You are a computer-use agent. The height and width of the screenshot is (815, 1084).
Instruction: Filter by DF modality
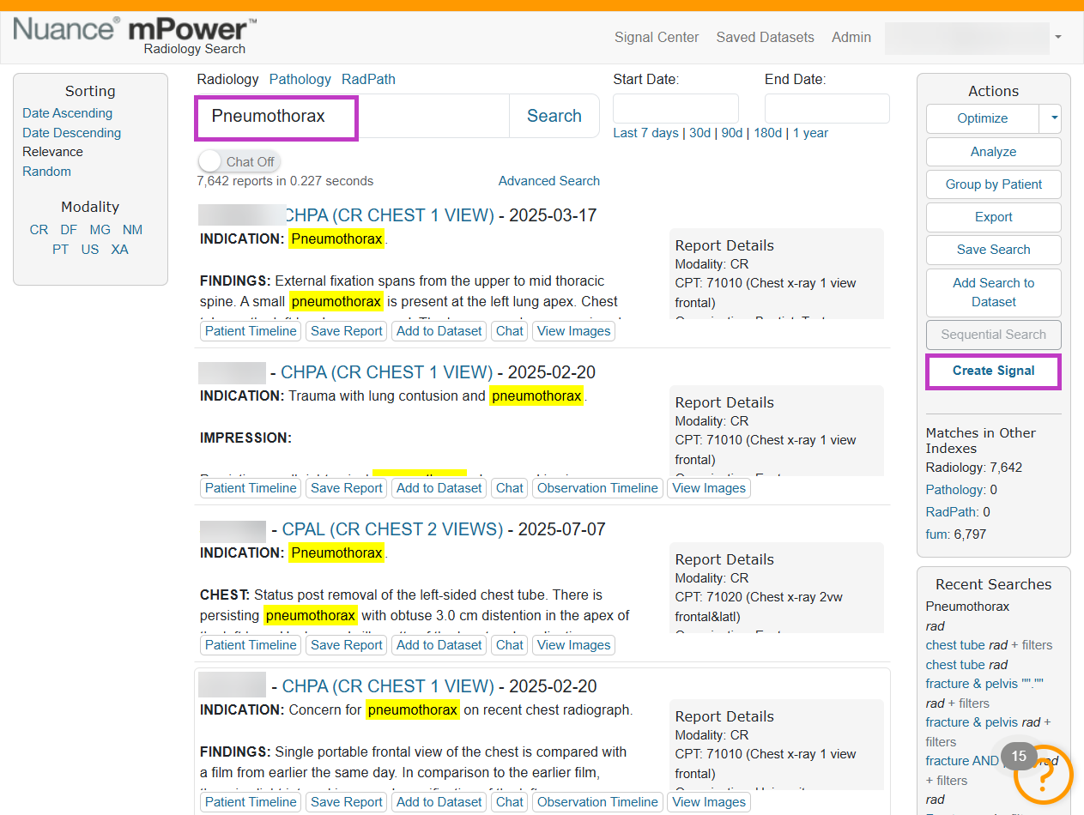69,230
